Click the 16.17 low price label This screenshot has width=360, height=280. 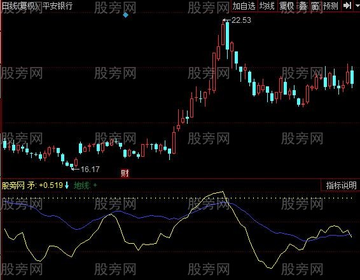click(90, 169)
